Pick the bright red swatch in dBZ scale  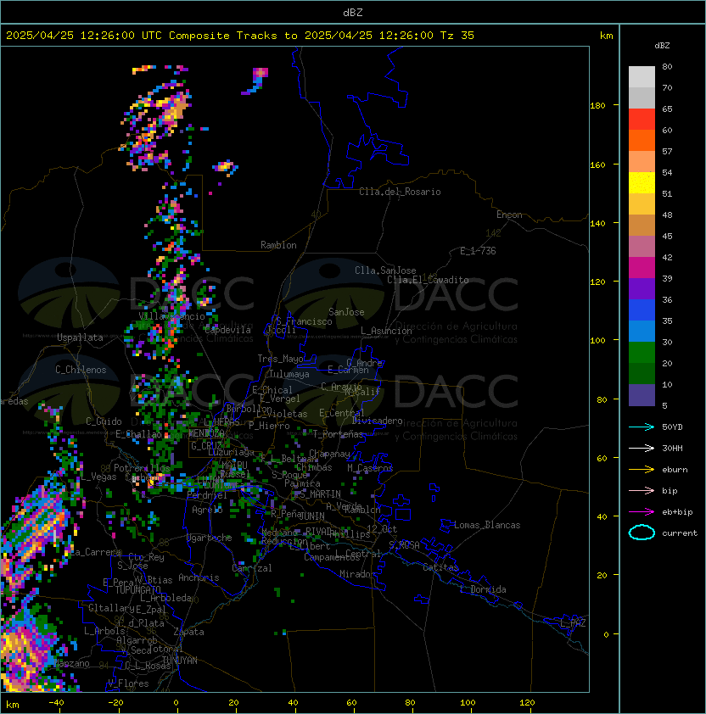pos(642,120)
